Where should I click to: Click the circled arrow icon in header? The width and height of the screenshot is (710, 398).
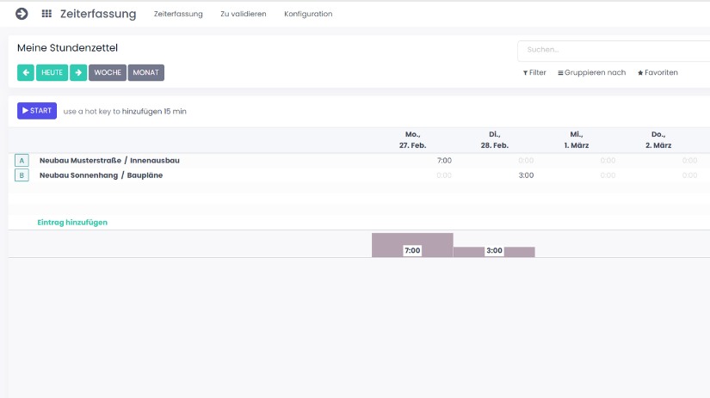[x=22, y=14]
